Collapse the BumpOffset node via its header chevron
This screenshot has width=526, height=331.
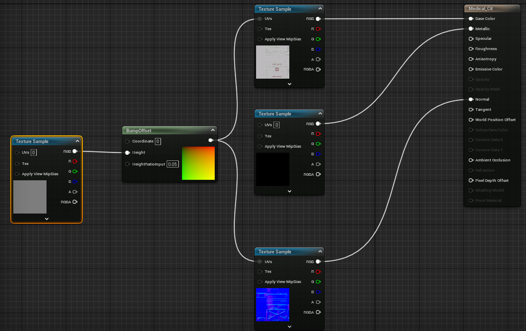coord(212,130)
